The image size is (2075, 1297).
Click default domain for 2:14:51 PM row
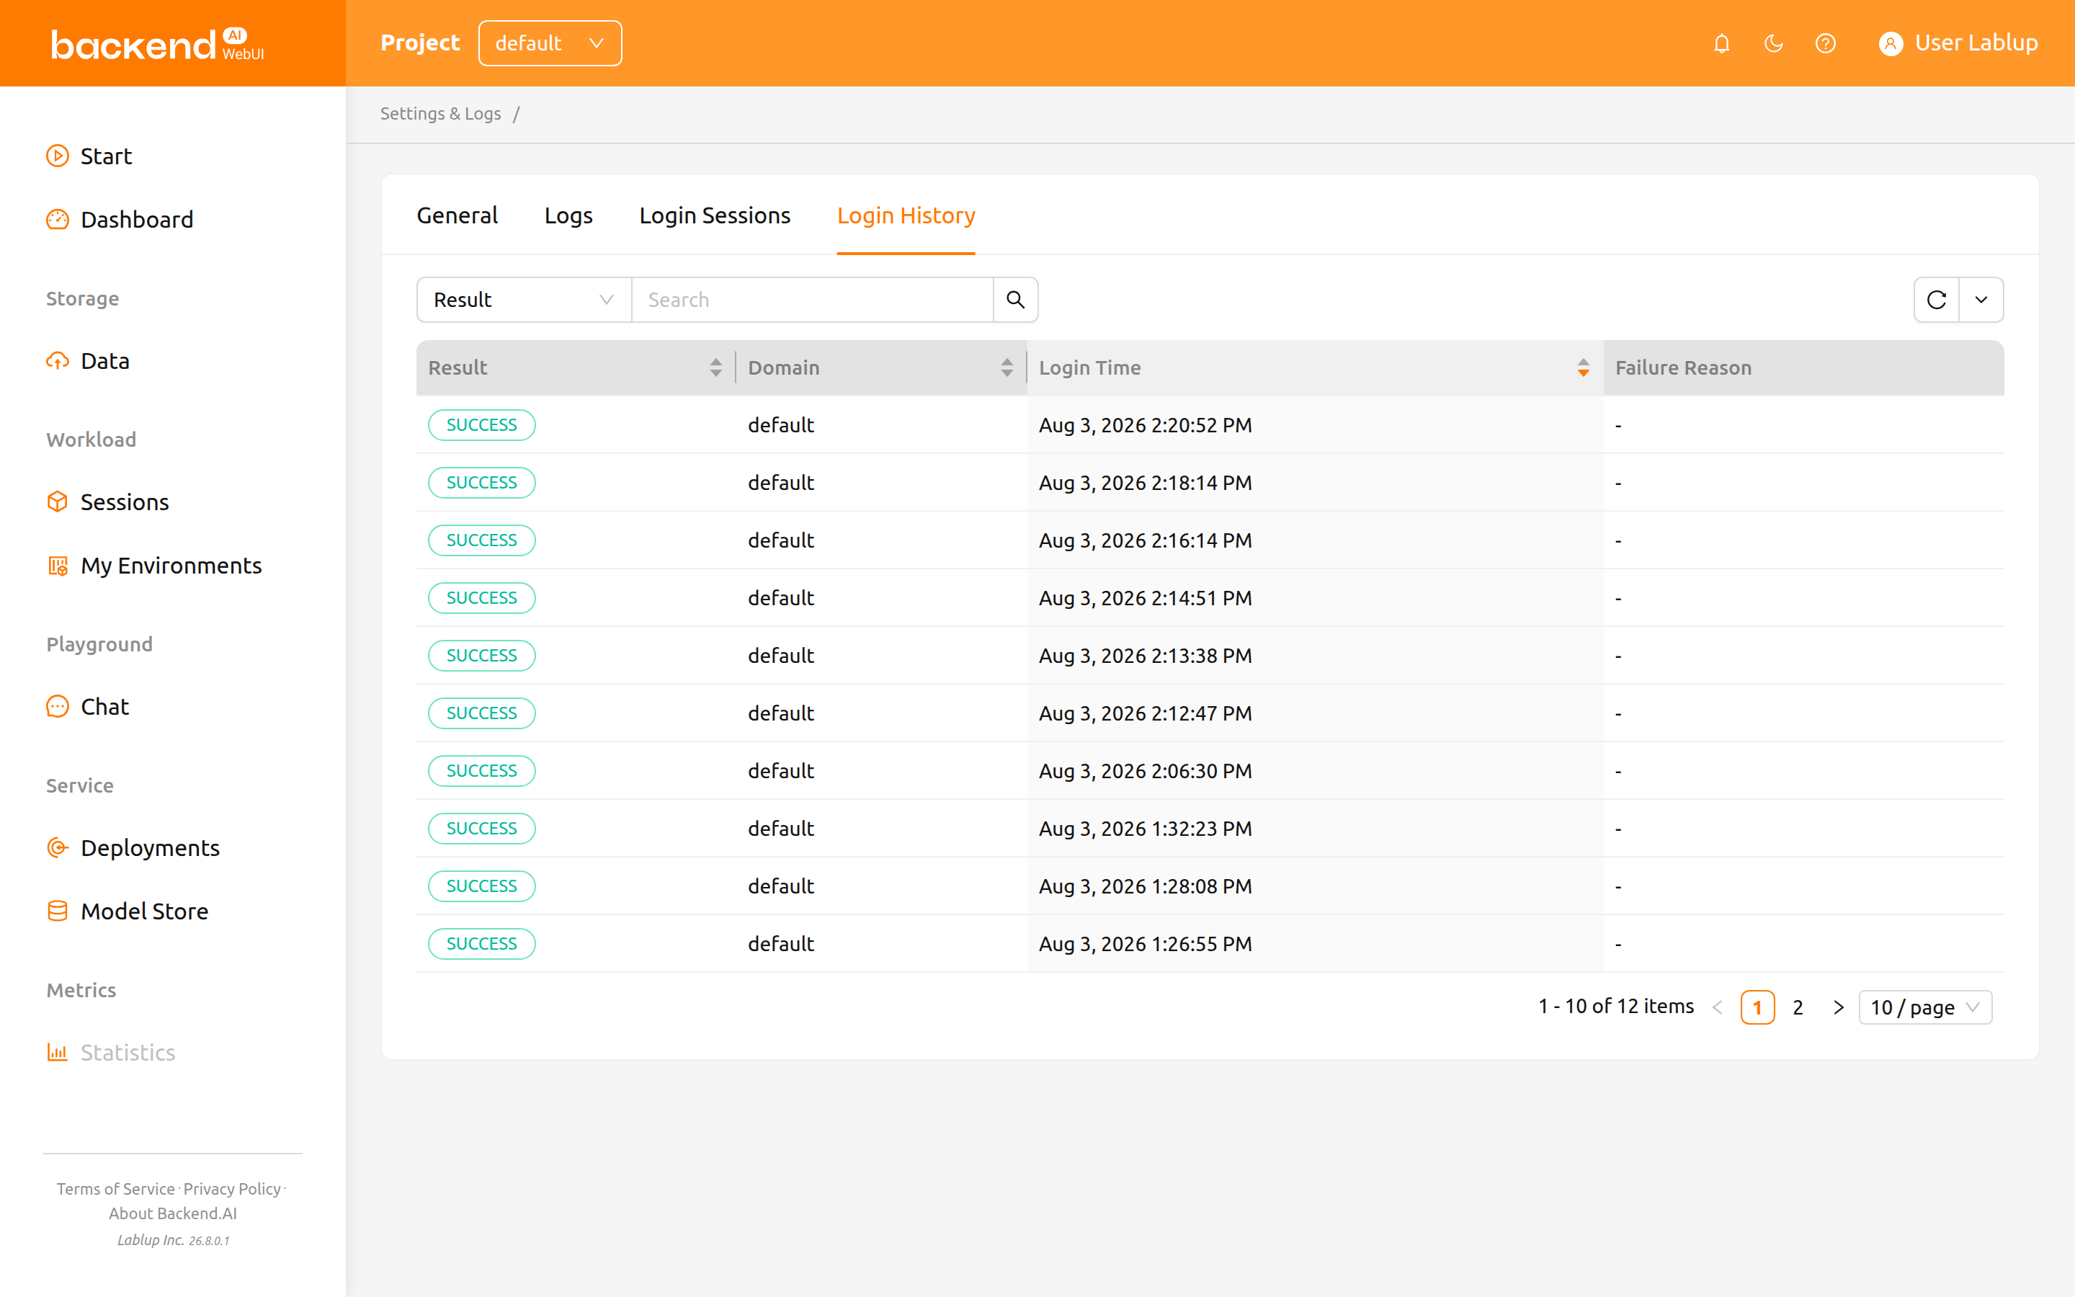point(781,598)
